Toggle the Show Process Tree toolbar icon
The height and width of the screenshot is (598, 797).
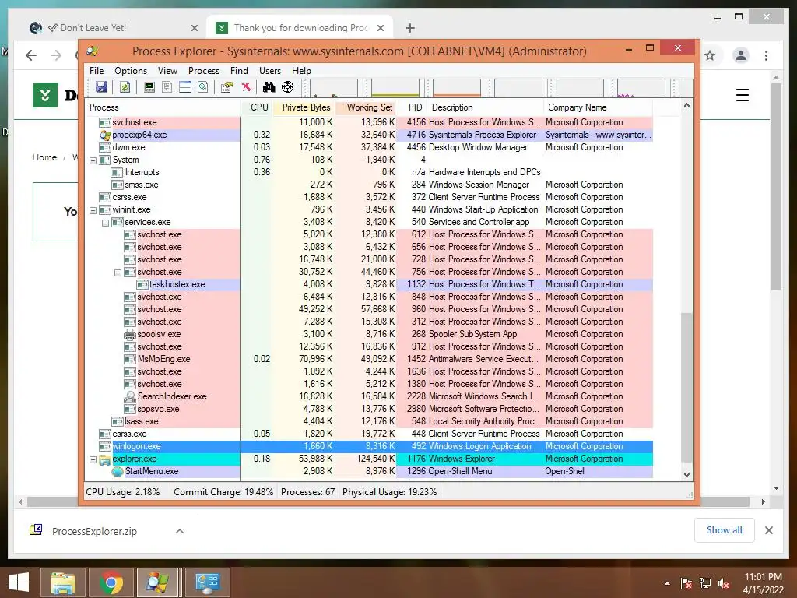167,87
